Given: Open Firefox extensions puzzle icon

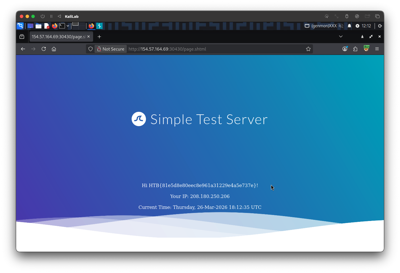Looking at the screenshot, I should pyautogui.click(x=355, y=49).
